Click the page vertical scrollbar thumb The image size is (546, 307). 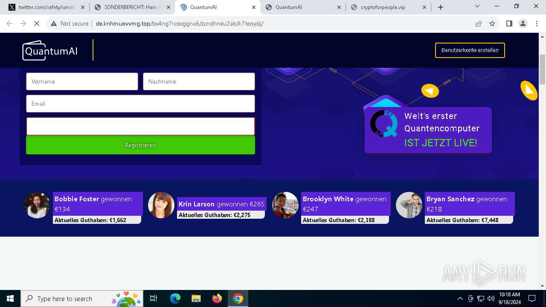click(542, 70)
